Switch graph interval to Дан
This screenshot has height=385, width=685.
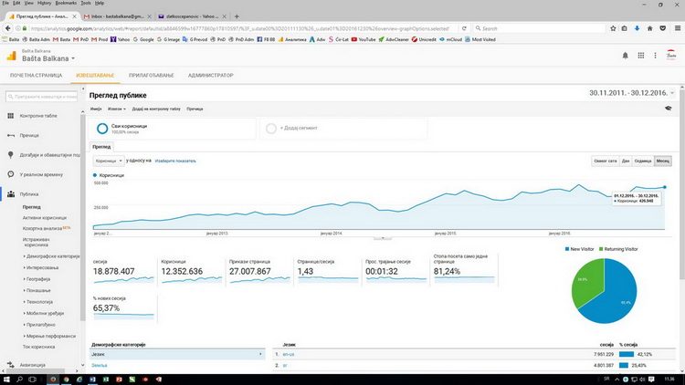tap(626, 161)
